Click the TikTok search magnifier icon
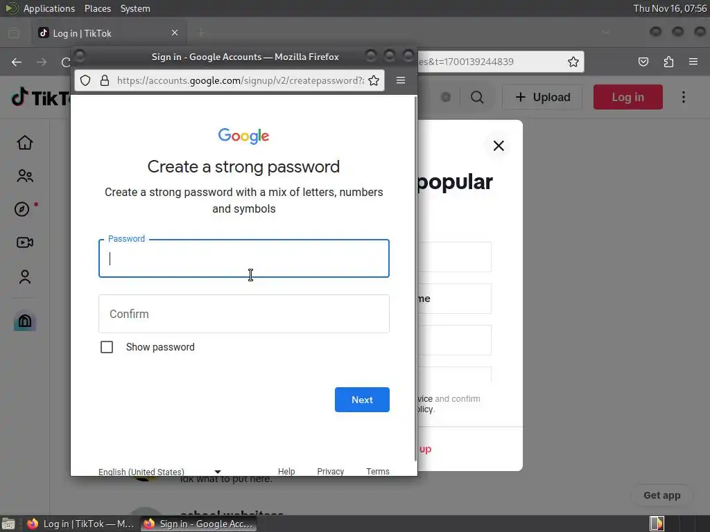This screenshot has height=532, width=710. pyautogui.click(x=477, y=97)
